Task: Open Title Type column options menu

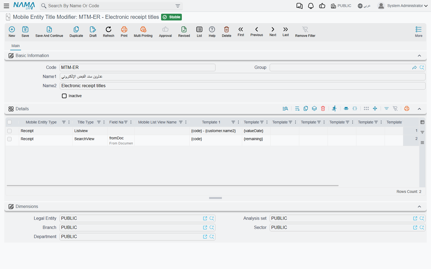Action: point(104,122)
